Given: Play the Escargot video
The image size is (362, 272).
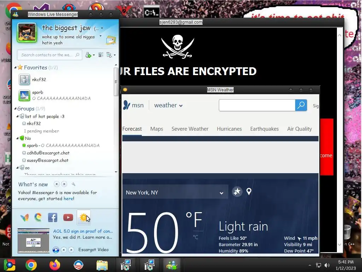Looking at the screenshot, I should (x=56, y=250).
